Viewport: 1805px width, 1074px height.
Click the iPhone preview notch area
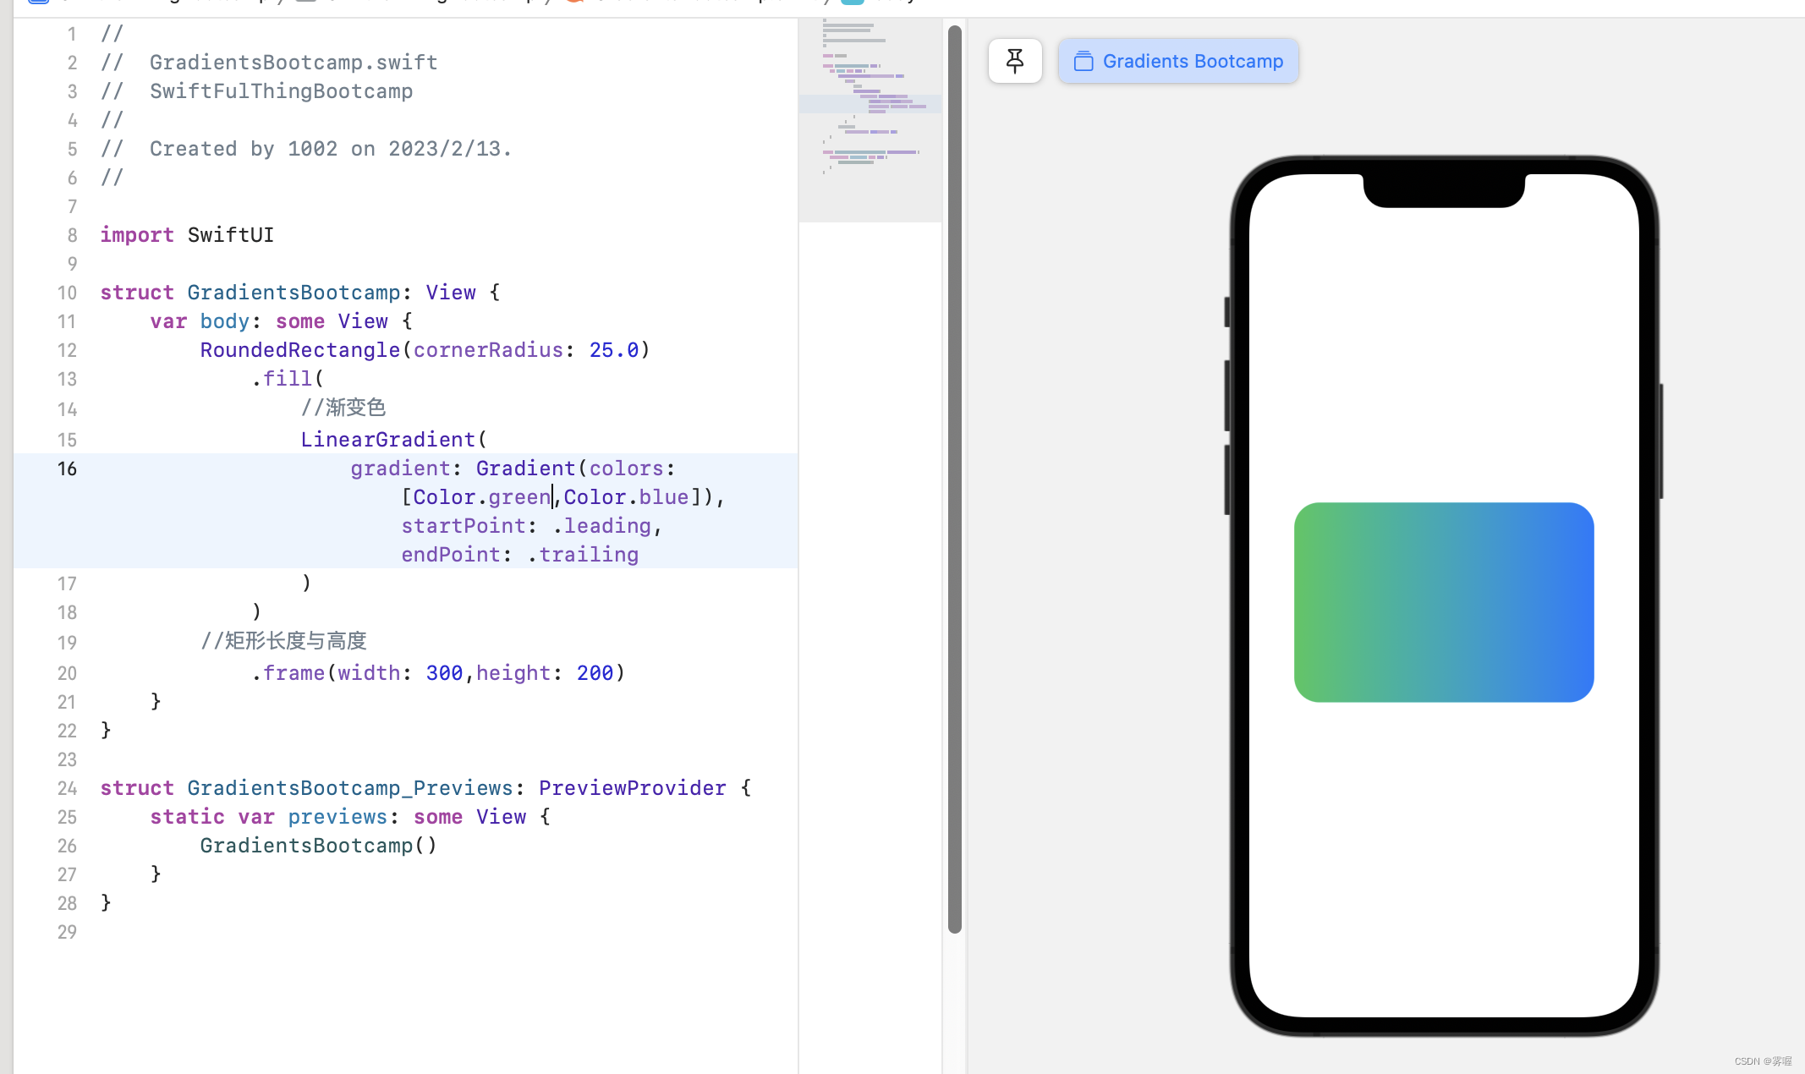pos(1443,191)
